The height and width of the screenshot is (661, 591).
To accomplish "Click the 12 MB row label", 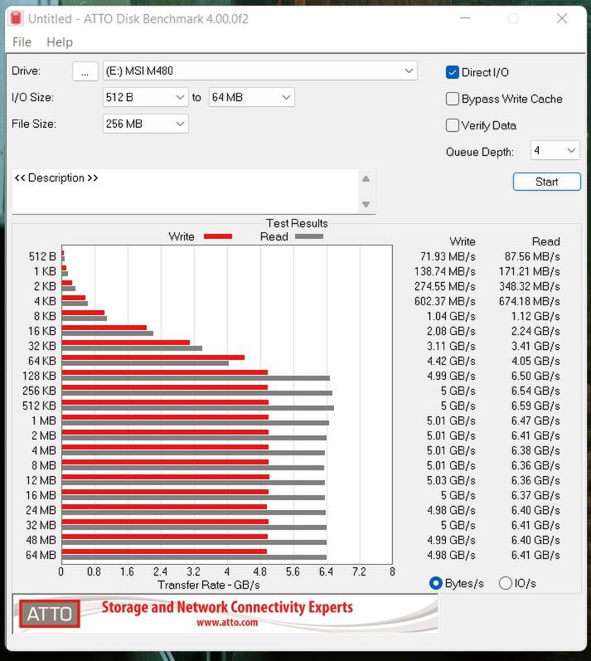I will [x=41, y=480].
